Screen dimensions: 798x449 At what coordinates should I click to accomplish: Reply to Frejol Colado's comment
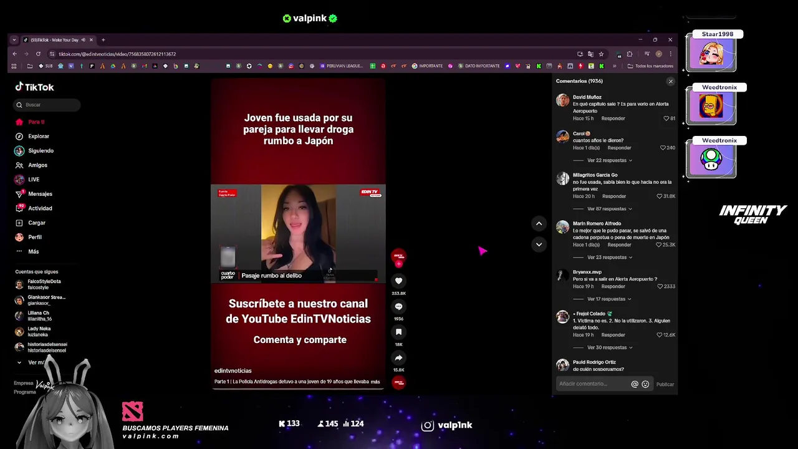pos(613,335)
